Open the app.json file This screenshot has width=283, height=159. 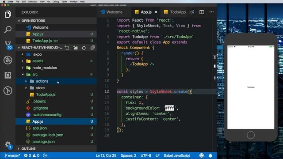(x=56, y=128)
